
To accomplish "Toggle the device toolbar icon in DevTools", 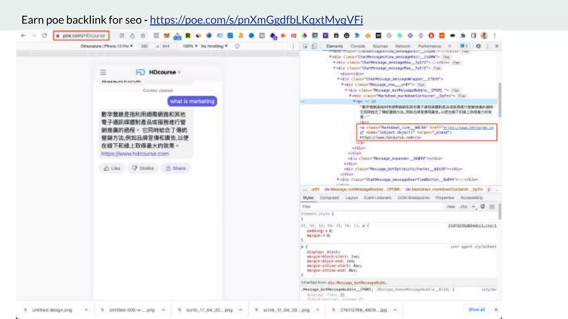I will 314,46.
